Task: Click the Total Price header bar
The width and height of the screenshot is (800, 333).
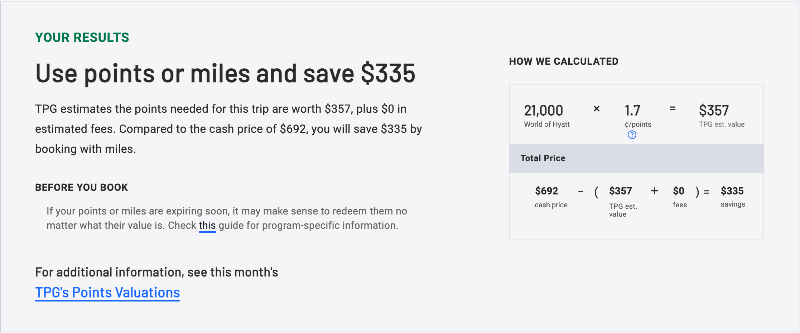Action: (x=636, y=159)
